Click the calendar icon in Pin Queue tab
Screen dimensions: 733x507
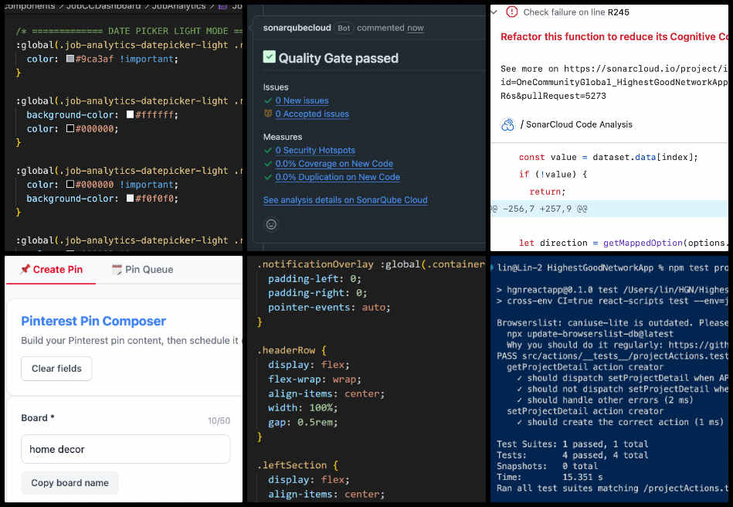pos(117,270)
